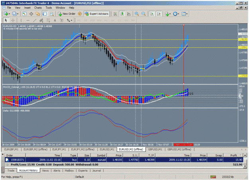Sort history by Profit column

233,155
